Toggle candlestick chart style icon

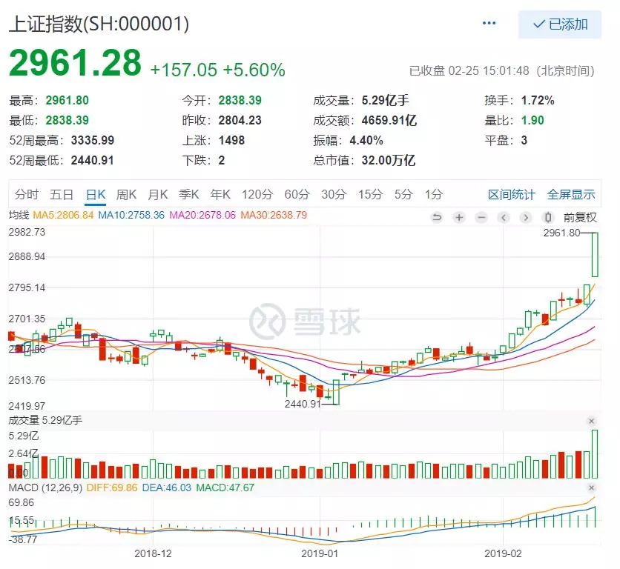547,217
